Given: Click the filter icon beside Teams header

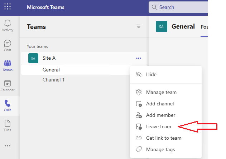Looking at the screenshot, I should pos(139,26).
